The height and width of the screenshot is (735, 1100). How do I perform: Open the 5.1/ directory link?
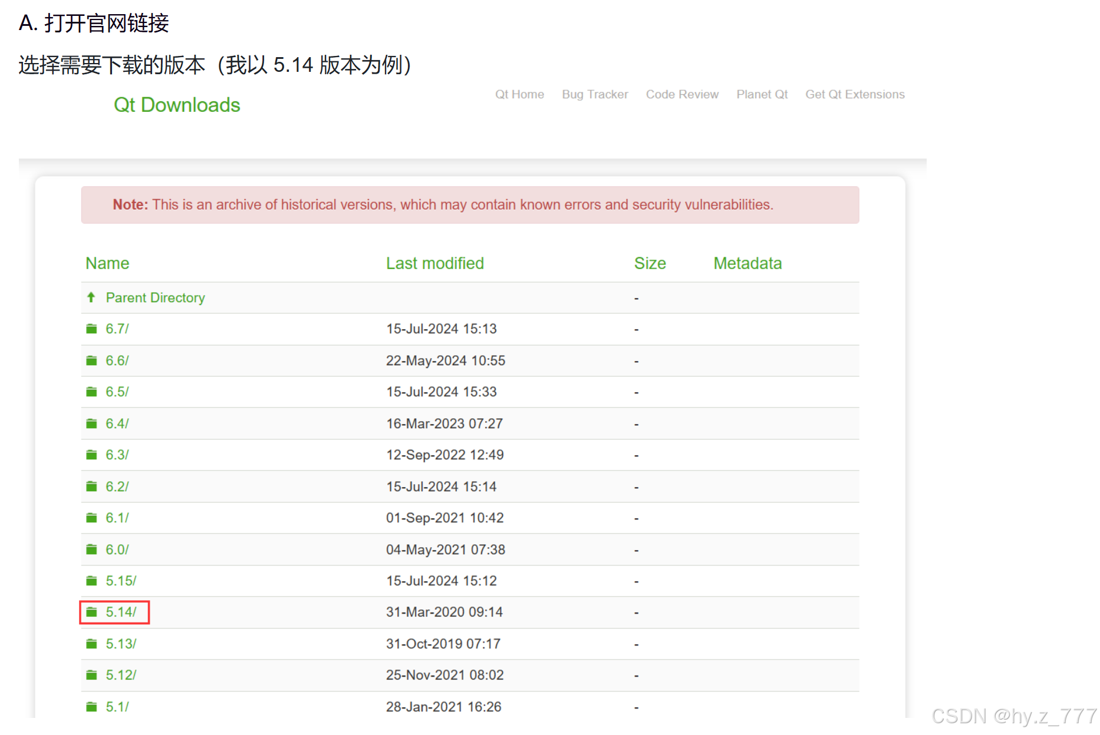(117, 707)
